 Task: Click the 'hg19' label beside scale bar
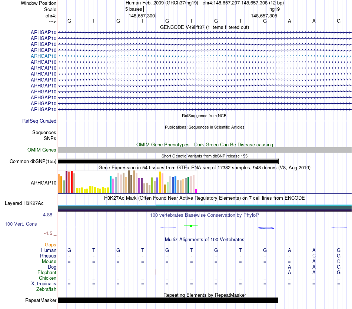click(x=275, y=9)
